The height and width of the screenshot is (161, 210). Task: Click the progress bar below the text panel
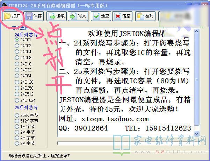point(129,143)
